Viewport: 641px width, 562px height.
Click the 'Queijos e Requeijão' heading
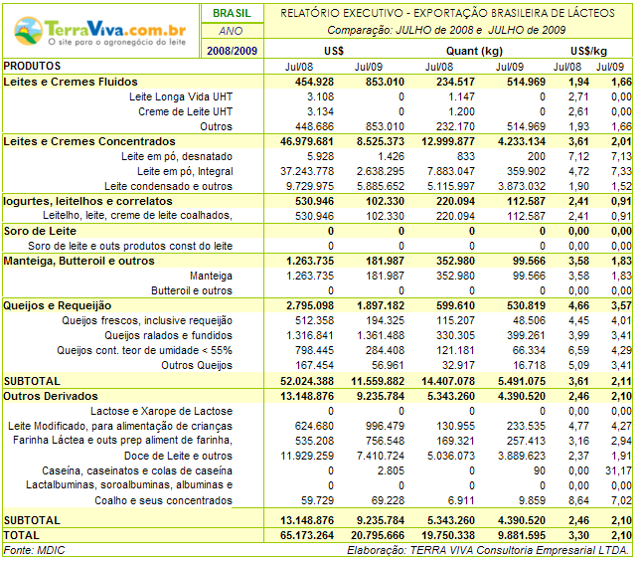coord(58,305)
